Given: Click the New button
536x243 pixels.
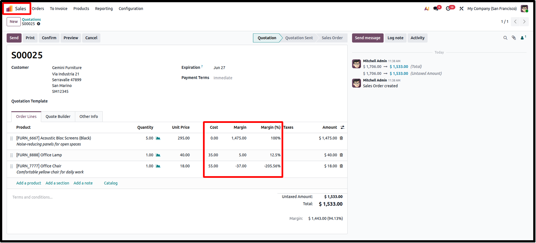Looking at the screenshot, I should (14, 21).
